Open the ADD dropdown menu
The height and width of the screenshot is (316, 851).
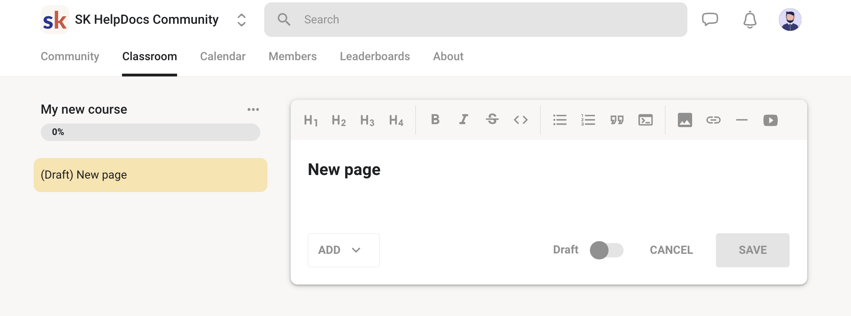343,250
